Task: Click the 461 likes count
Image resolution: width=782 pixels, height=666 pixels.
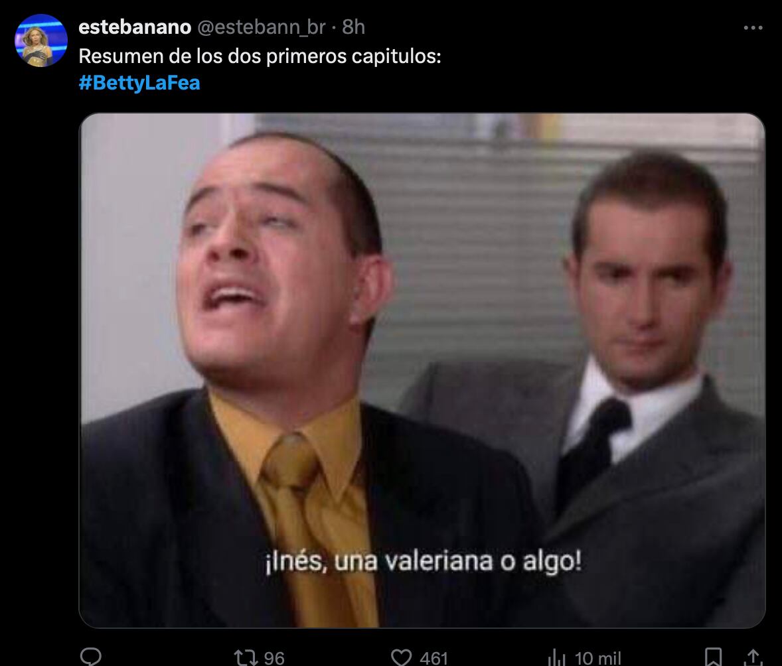Action: [x=434, y=658]
